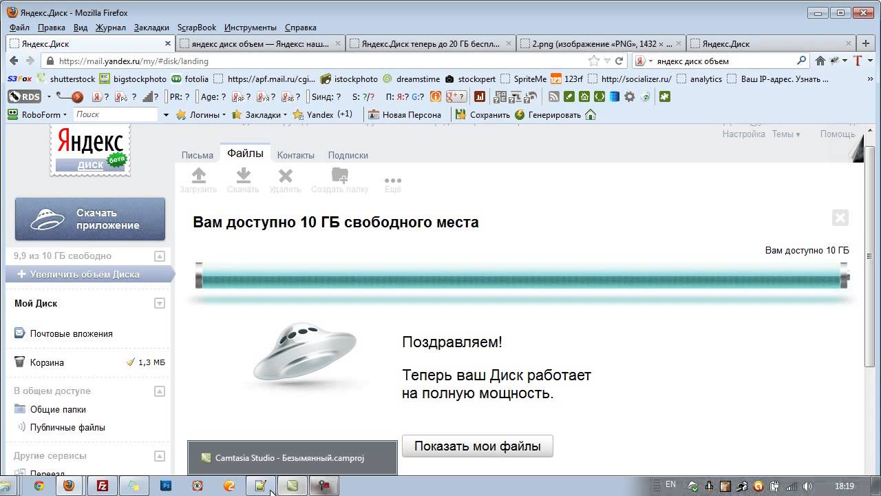
Task: Open FileZilla from the taskbar
Action: pos(102,486)
